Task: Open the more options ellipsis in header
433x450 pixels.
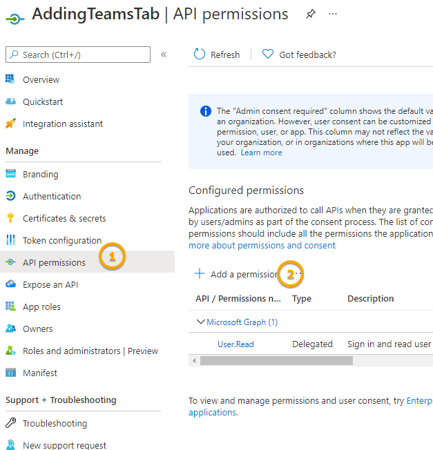Action: click(332, 14)
